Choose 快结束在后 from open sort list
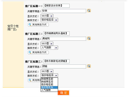Viewport: 128px width, 97px height. click(49, 82)
